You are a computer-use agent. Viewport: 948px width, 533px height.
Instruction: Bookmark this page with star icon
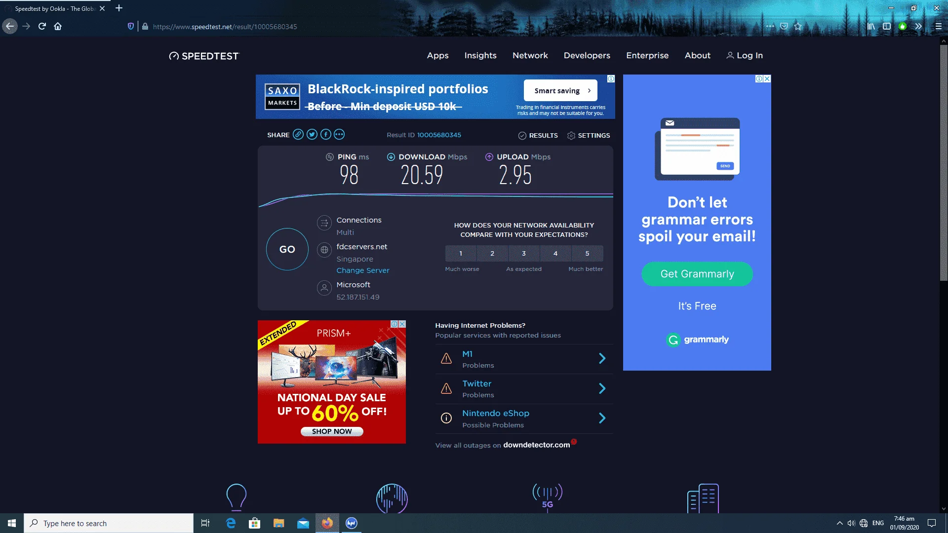(x=798, y=26)
